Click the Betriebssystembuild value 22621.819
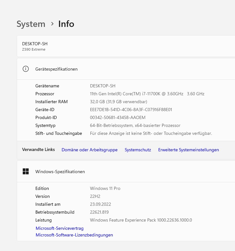235x251 pixels. coord(99,212)
